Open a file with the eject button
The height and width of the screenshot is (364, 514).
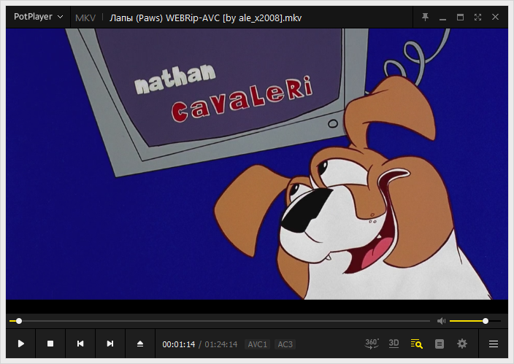pyautogui.click(x=140, y=344)
